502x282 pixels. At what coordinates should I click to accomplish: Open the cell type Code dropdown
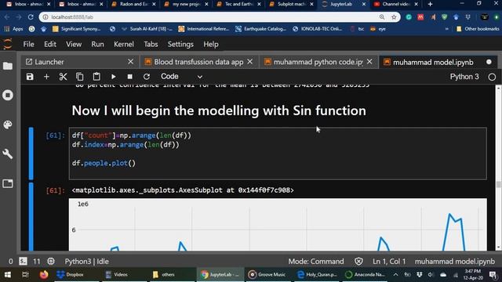coord(181,77)
